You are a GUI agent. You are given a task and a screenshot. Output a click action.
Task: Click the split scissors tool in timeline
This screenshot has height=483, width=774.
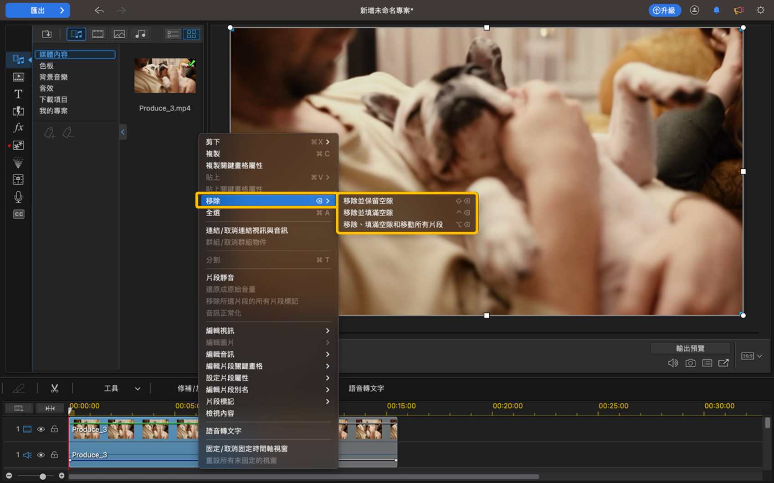(x=55, y=388)
